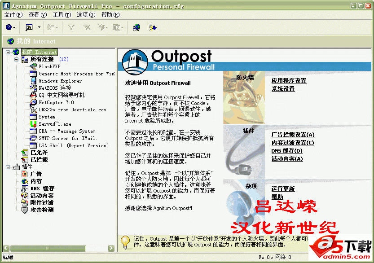This screenshot has width=374, height=263.
Task: Open the 查看(V) menu
Action: point(38,15)
